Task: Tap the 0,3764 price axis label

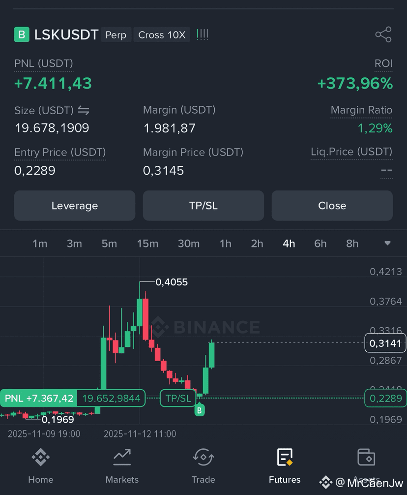Action: coord(386,301)
